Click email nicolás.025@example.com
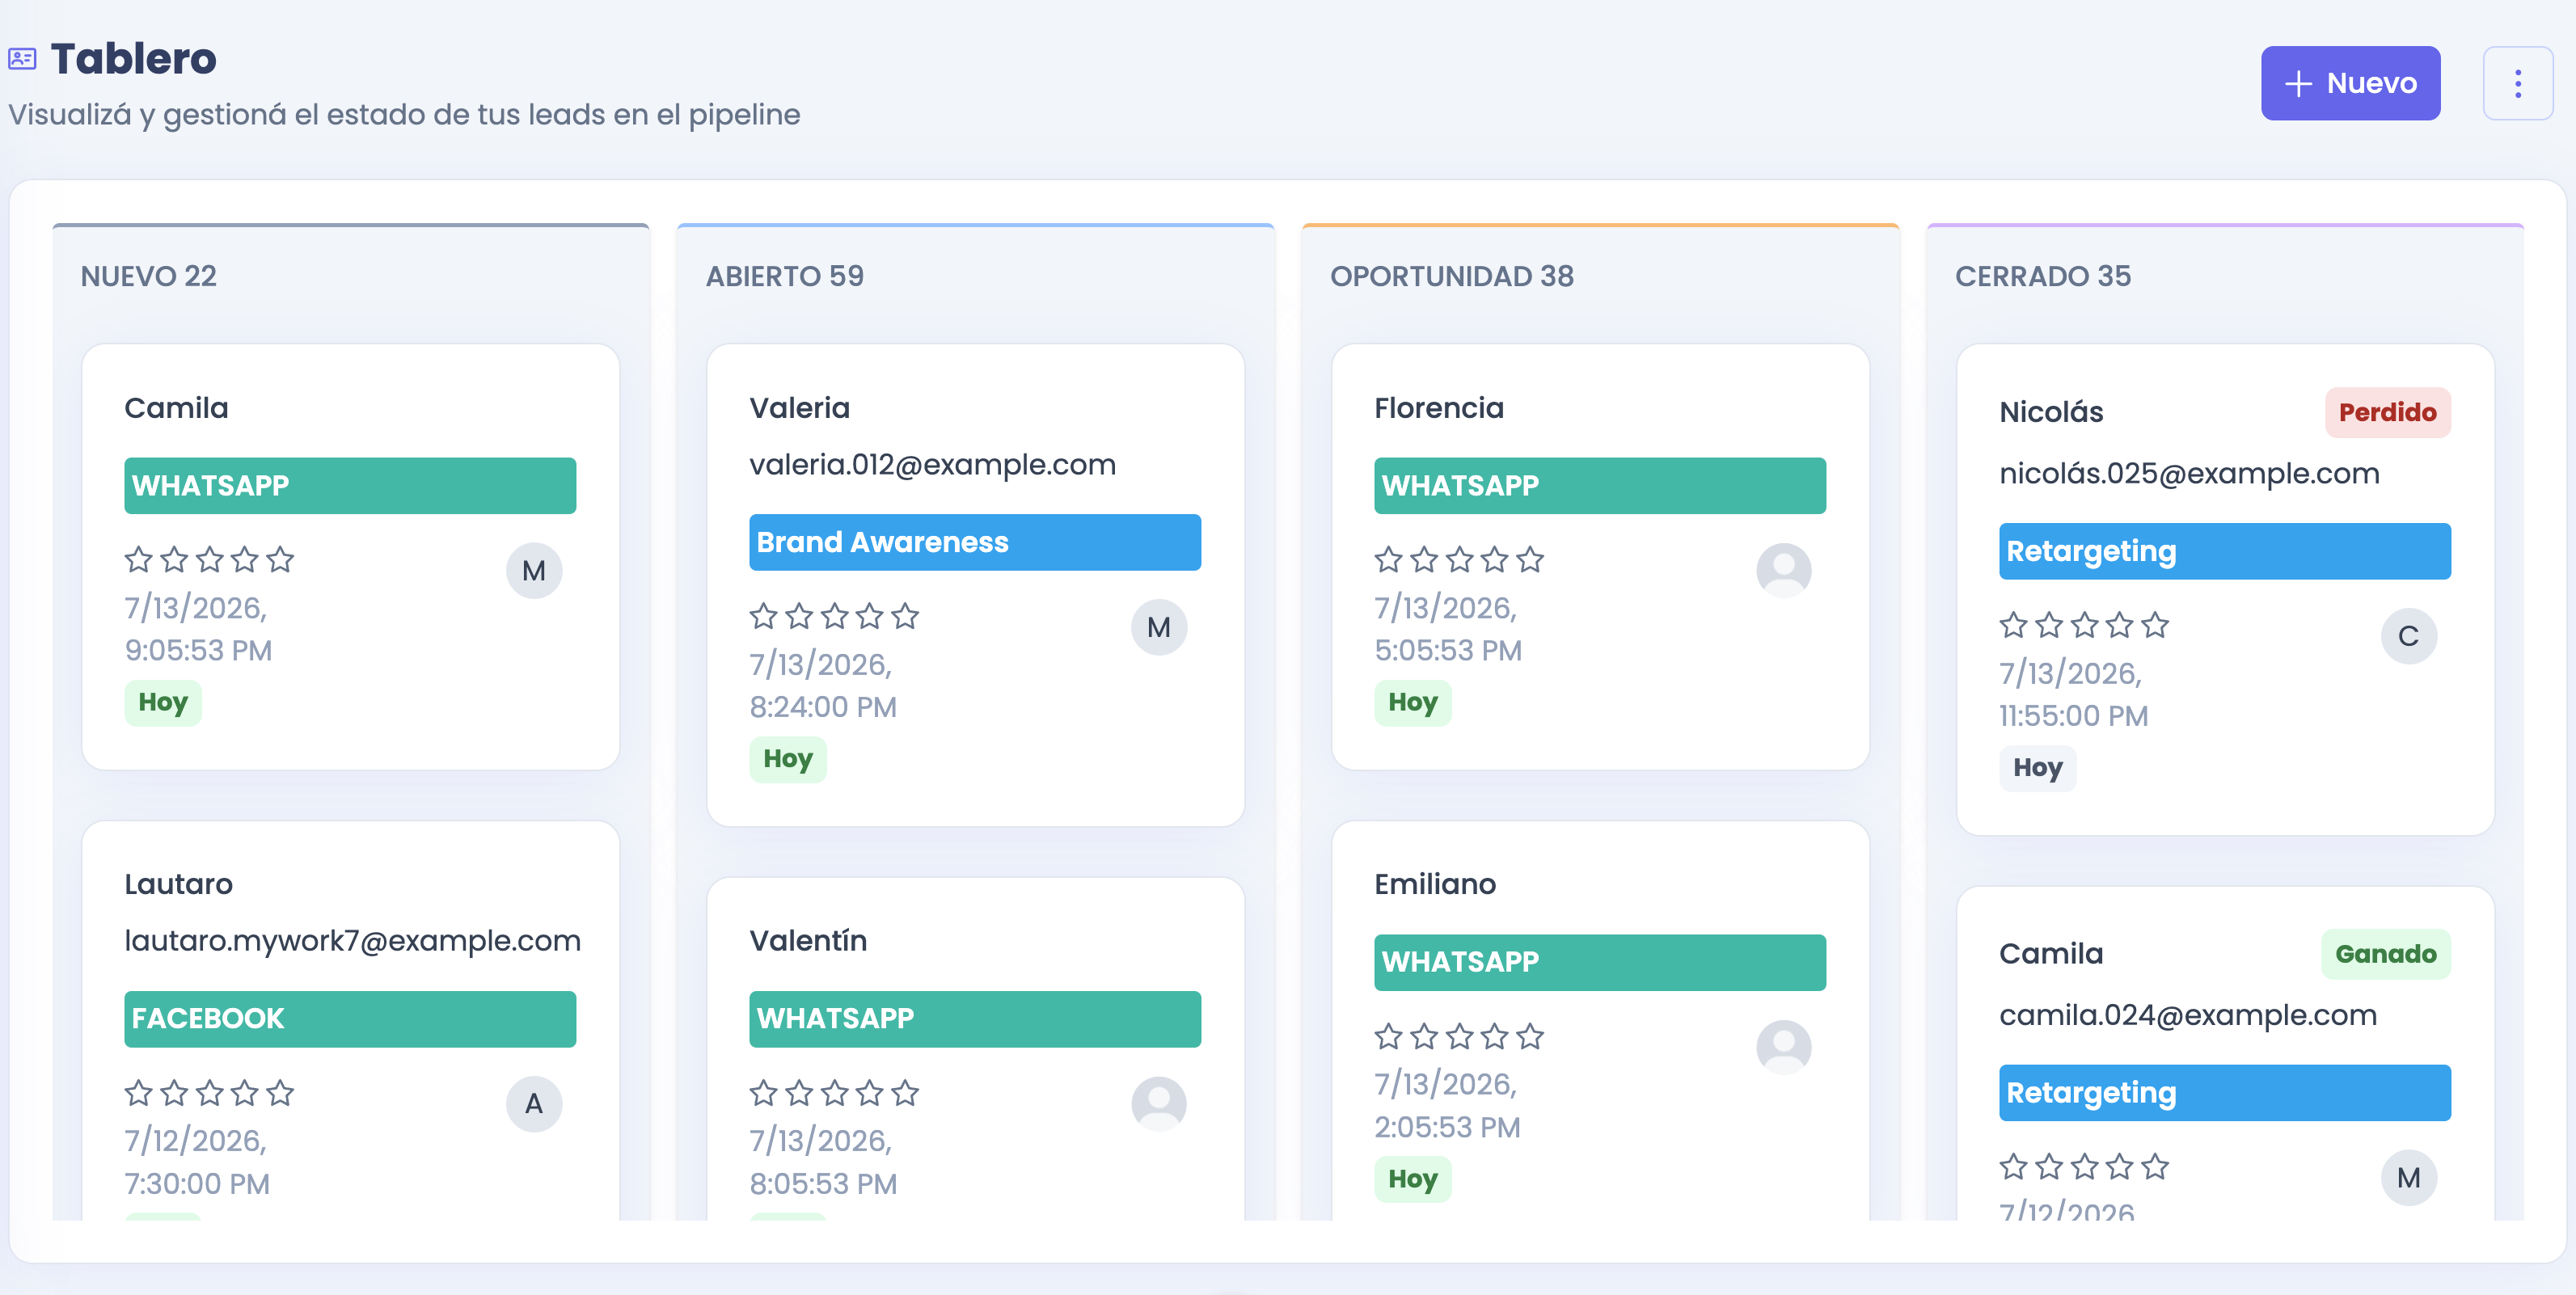The height and width of the screenshot is (1295, 2576). click(2189, 474)
